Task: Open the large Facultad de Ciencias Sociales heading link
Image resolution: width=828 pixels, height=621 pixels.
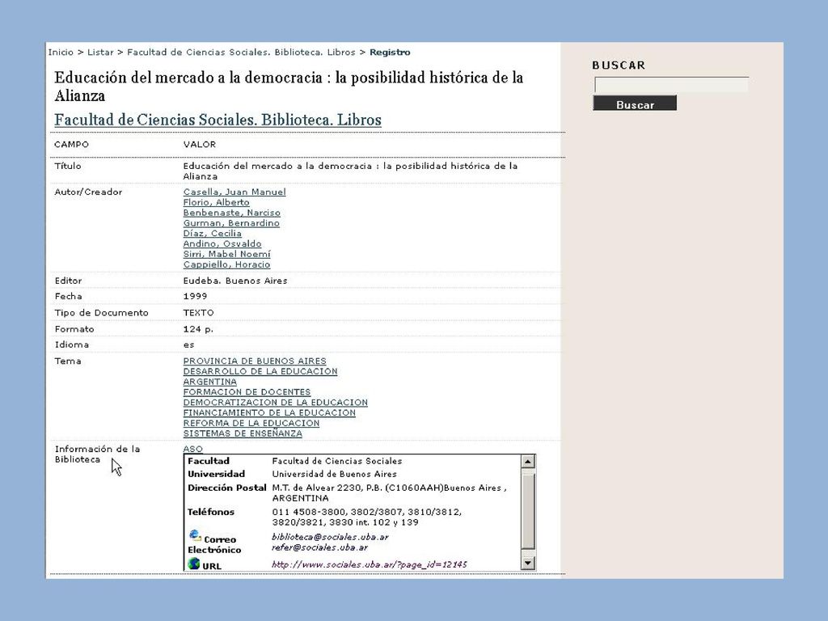Action: (x=218, y=120)
